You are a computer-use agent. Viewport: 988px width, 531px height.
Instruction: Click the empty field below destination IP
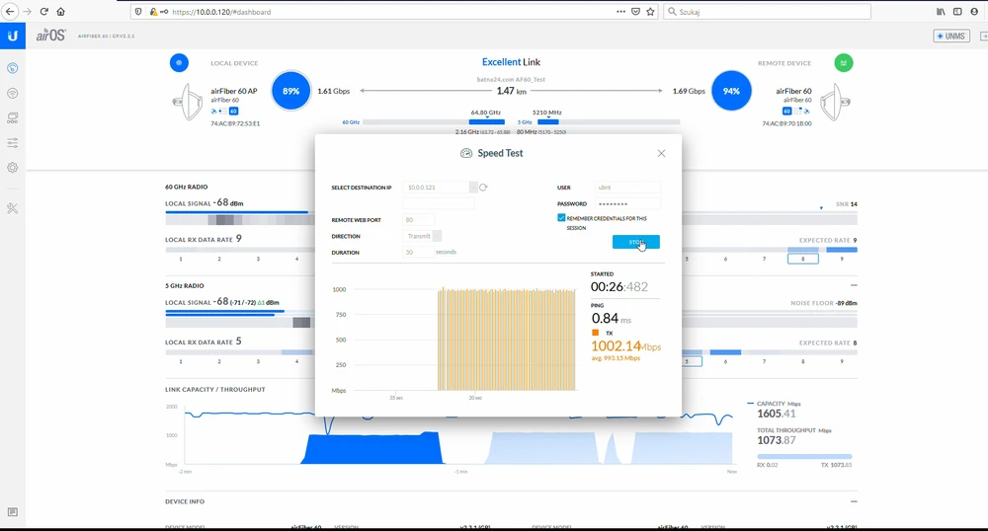[438, 203]
